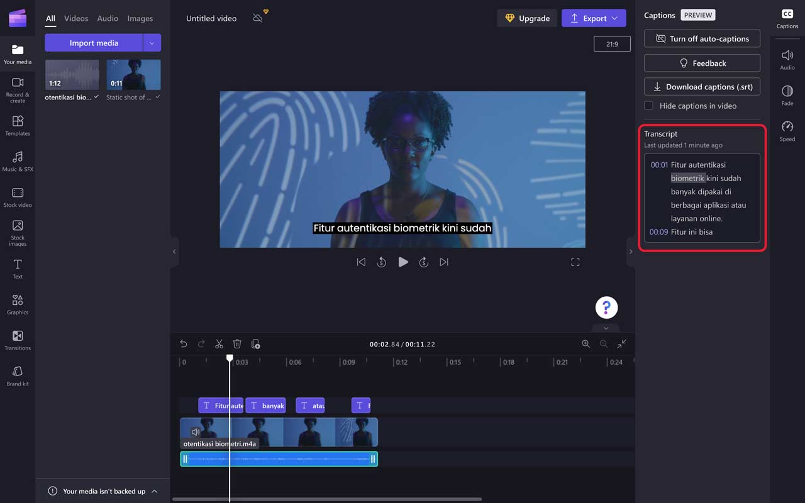
Task: Delete selection with the trash icon
Action: click(237, 344)
